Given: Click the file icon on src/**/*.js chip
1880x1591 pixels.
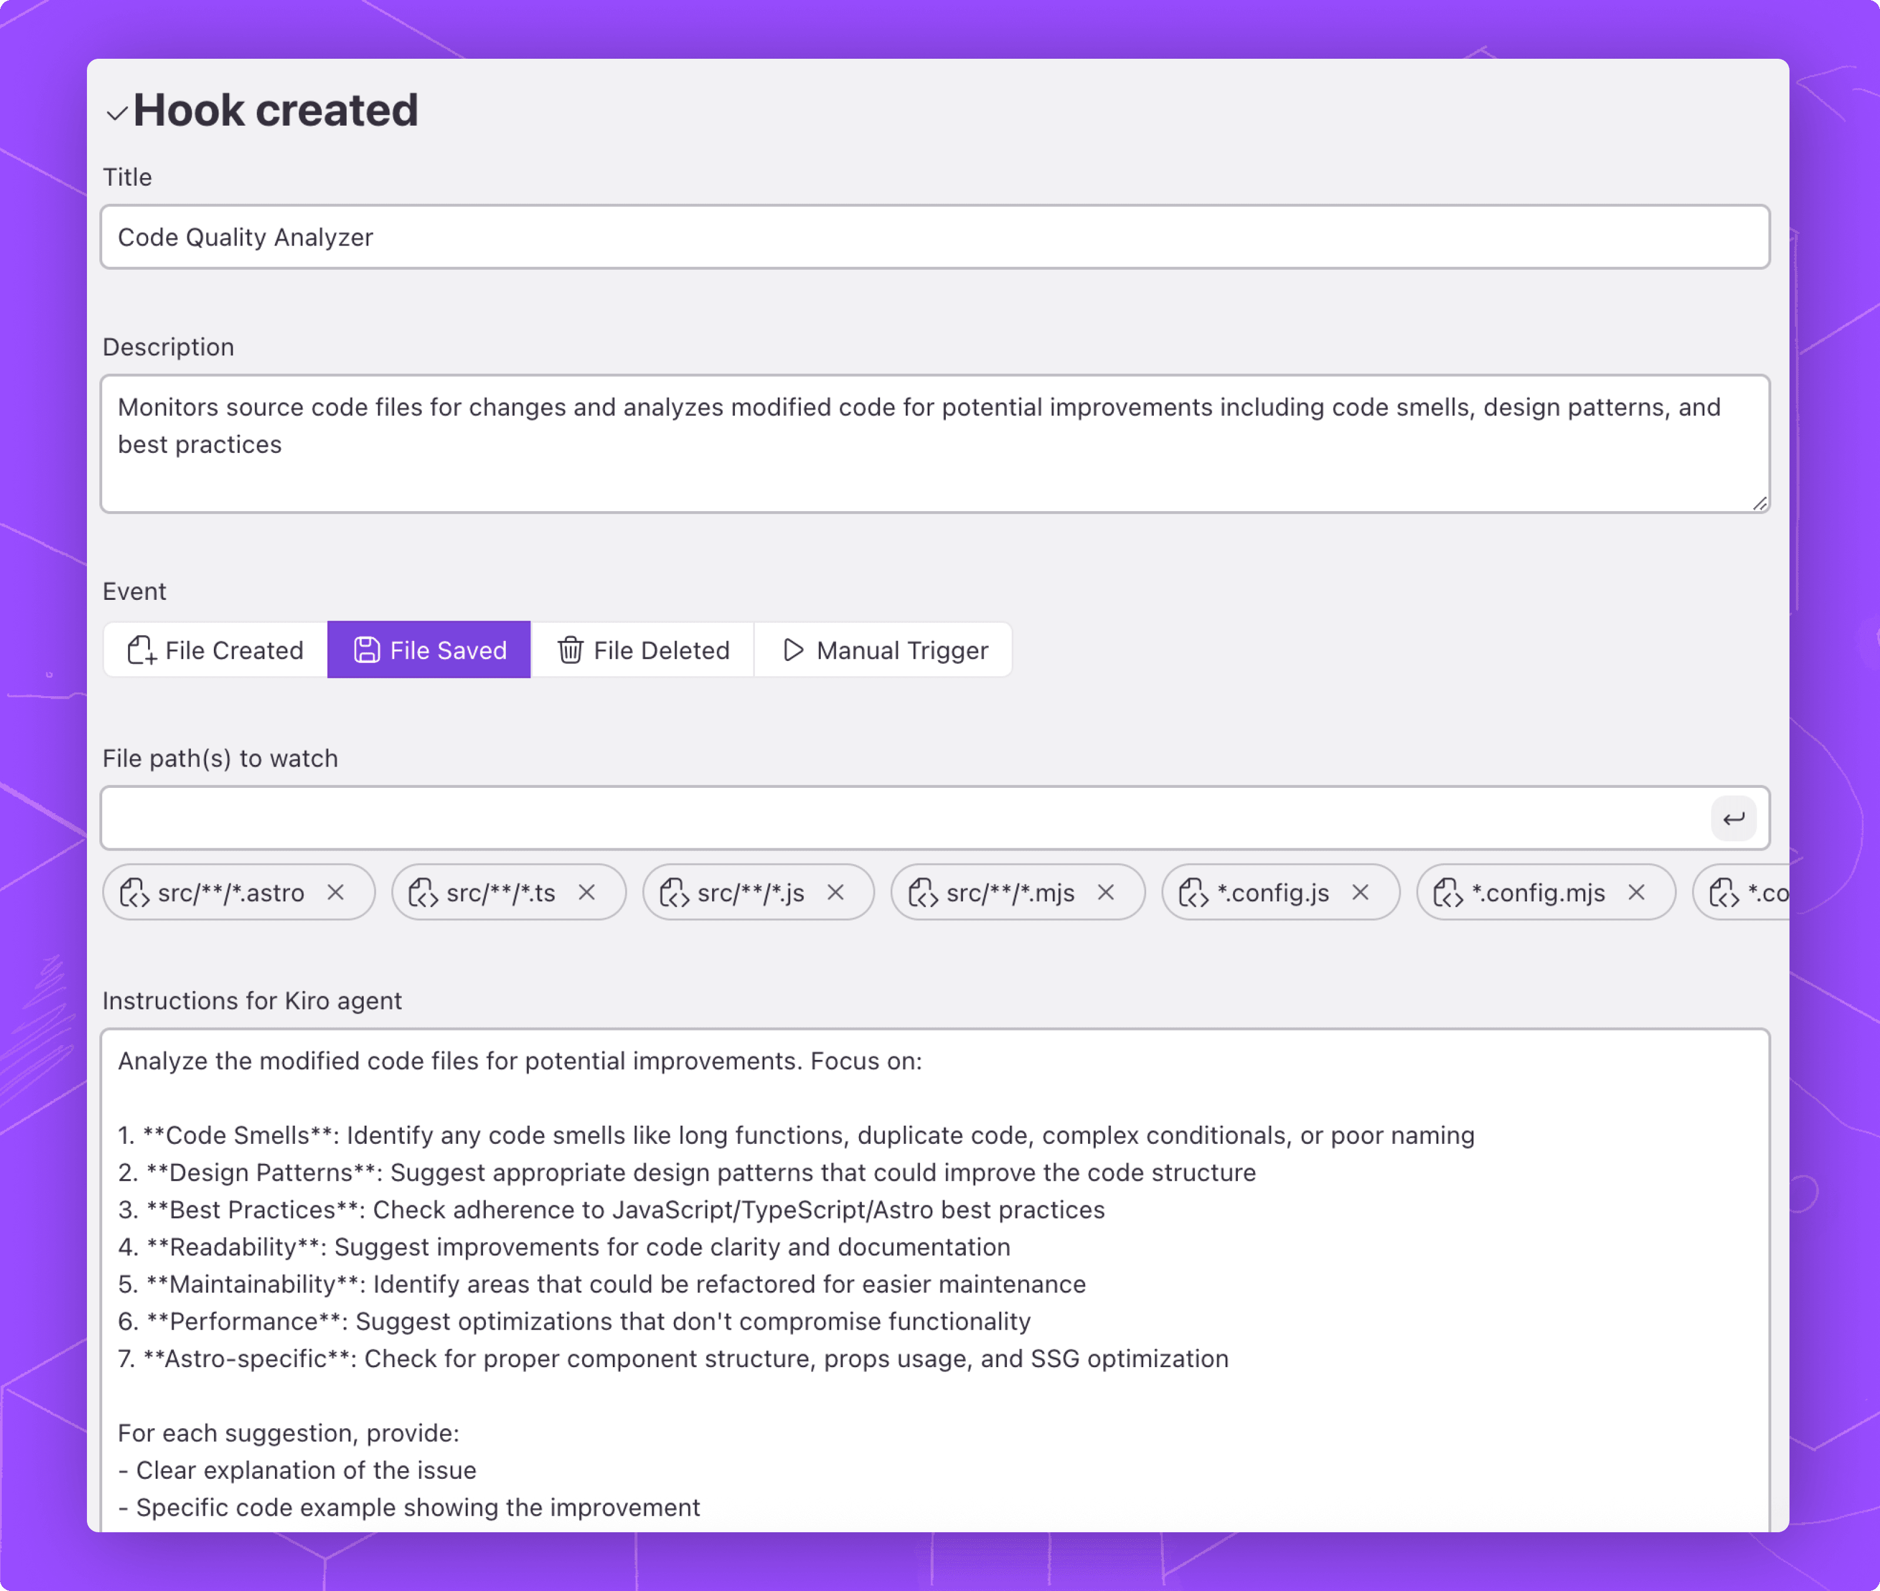Looking at the screenshot, I should click(674, 893).
